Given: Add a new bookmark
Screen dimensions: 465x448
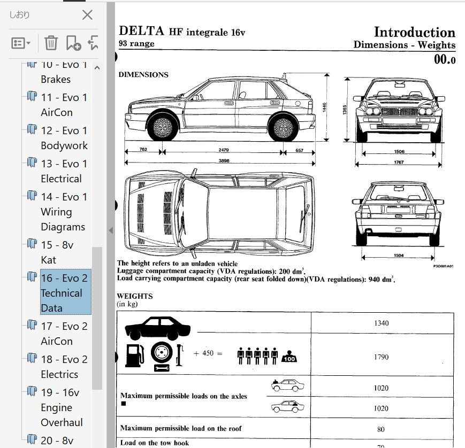Looking at the screenshot, I should point(73,43).
